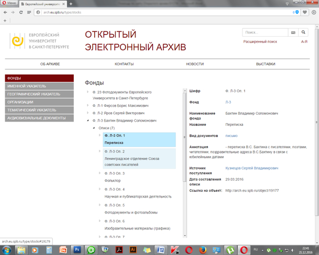Open the on-screen keyboard icon in search

[x=292, y=32]
